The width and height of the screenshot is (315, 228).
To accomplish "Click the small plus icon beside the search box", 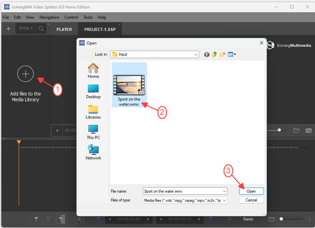I will tap(8, 29).
